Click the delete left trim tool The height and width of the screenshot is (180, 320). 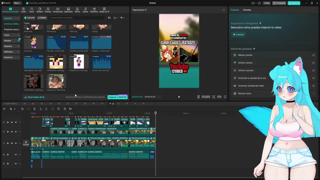pyautogui.click(x=40, y=109)
